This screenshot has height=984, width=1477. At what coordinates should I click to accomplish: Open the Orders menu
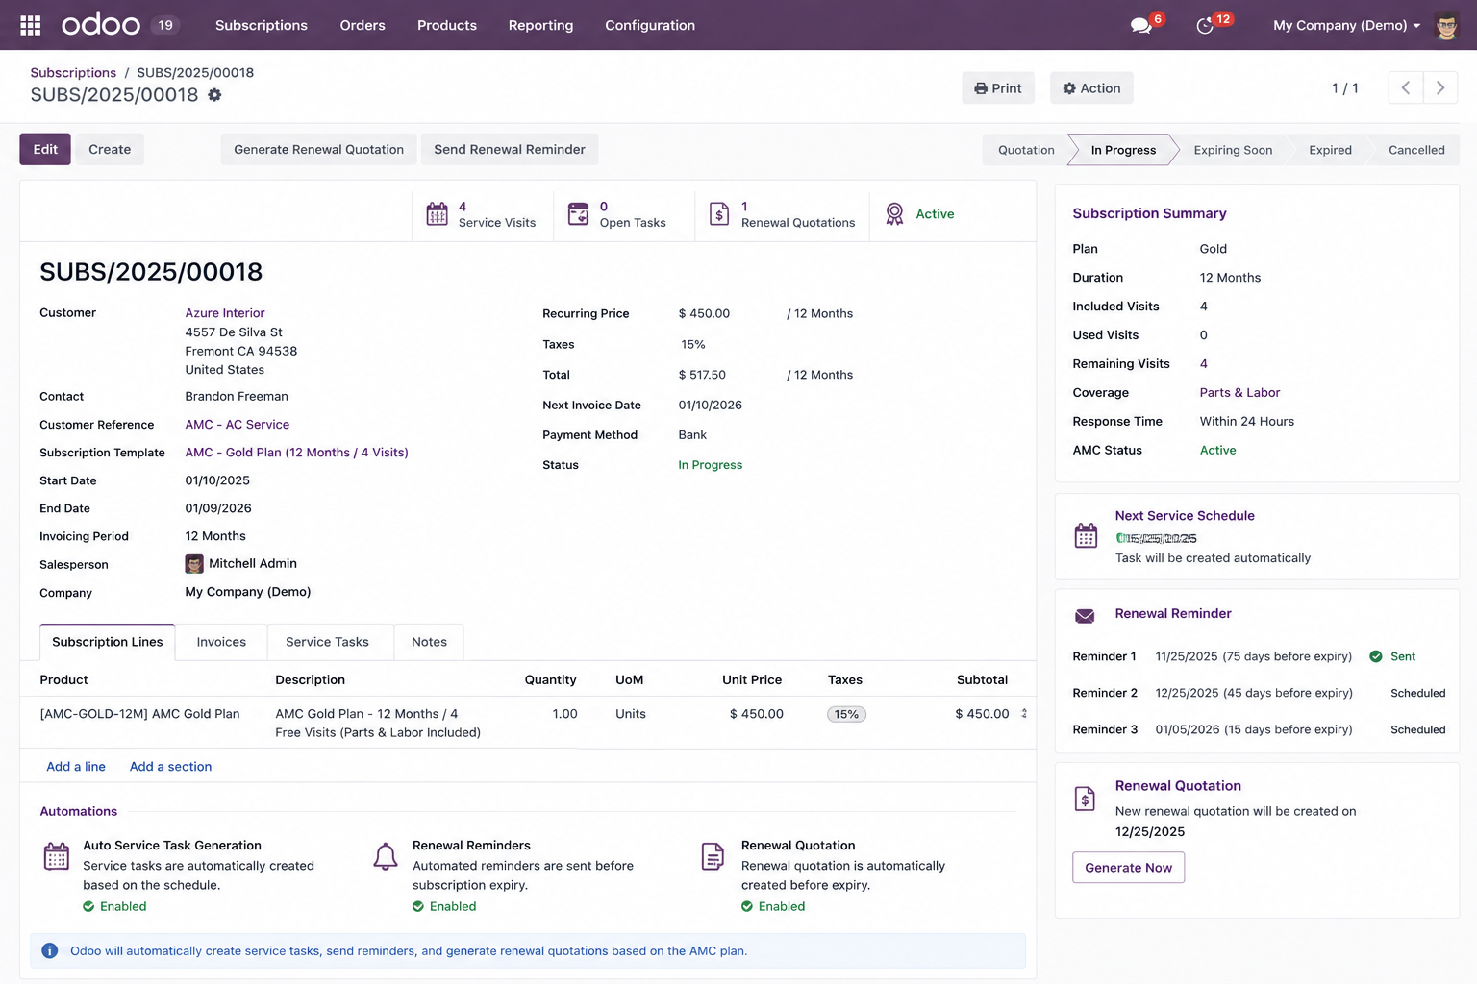click(x=363, y=25)
